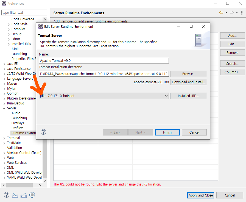Focus the type filter text box

(24, 13)
